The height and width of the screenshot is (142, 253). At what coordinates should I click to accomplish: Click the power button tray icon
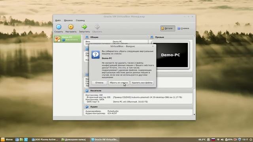tap(251, 140)
